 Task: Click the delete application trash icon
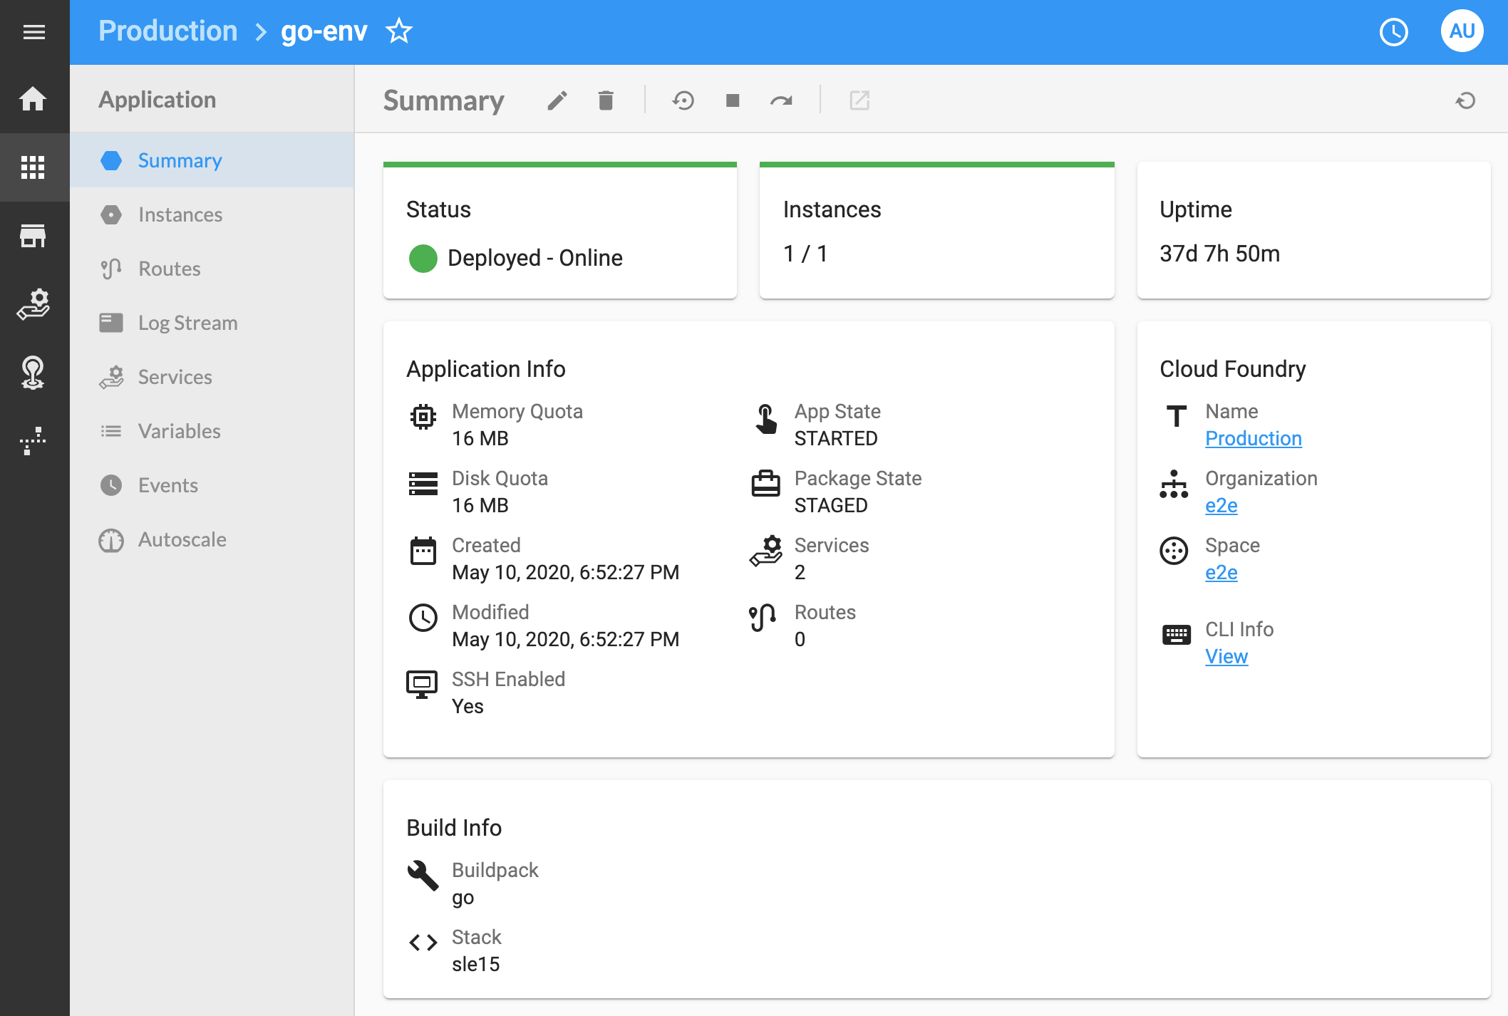(606, 100)
